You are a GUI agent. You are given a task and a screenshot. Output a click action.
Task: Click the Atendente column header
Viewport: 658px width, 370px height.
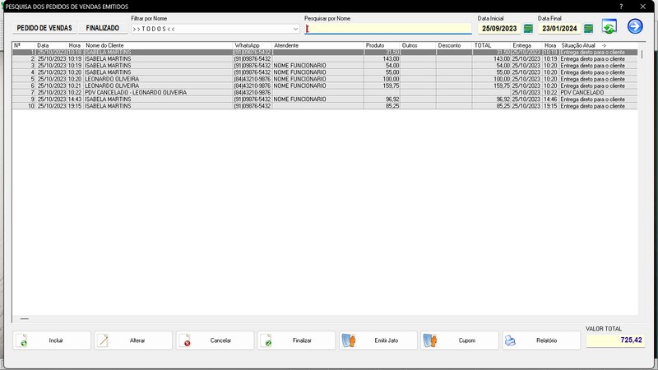318,45
